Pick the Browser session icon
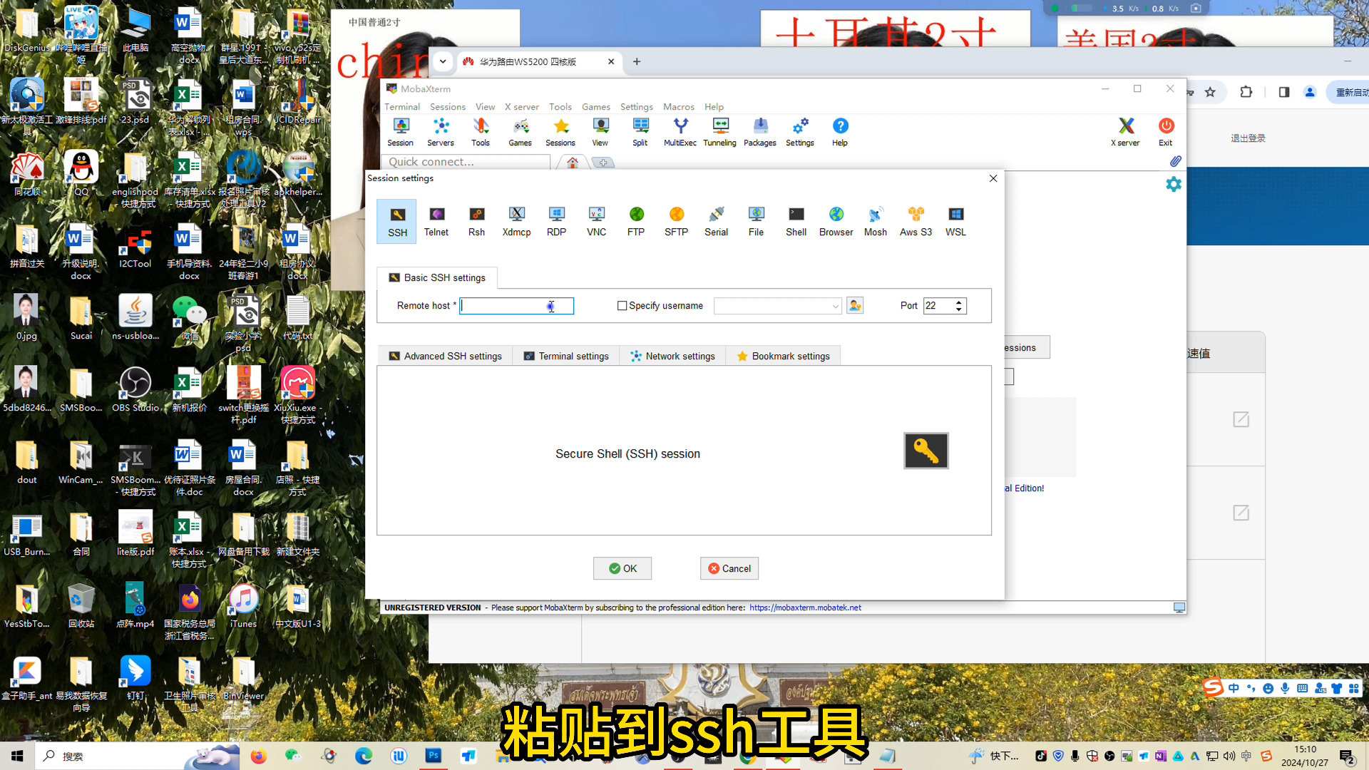Image resolution: width=1369 pixels, height=770 pixels. (x=836, y=221)
